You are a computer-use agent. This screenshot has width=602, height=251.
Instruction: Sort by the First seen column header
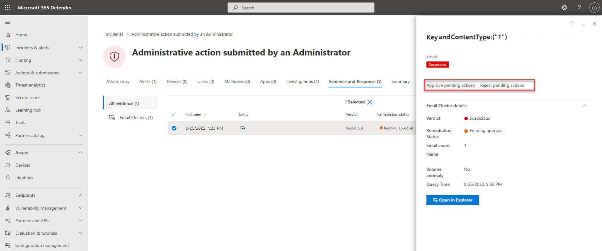(x=196, y=114)
